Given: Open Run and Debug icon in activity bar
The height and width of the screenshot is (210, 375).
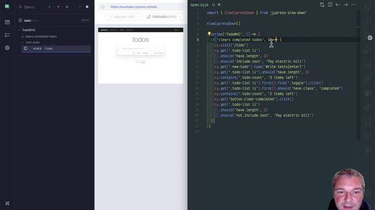Looking at the screenshot, I should [367, 50].
